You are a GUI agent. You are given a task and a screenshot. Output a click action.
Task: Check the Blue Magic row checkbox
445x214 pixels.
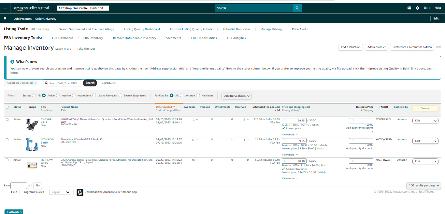[7, 140]
